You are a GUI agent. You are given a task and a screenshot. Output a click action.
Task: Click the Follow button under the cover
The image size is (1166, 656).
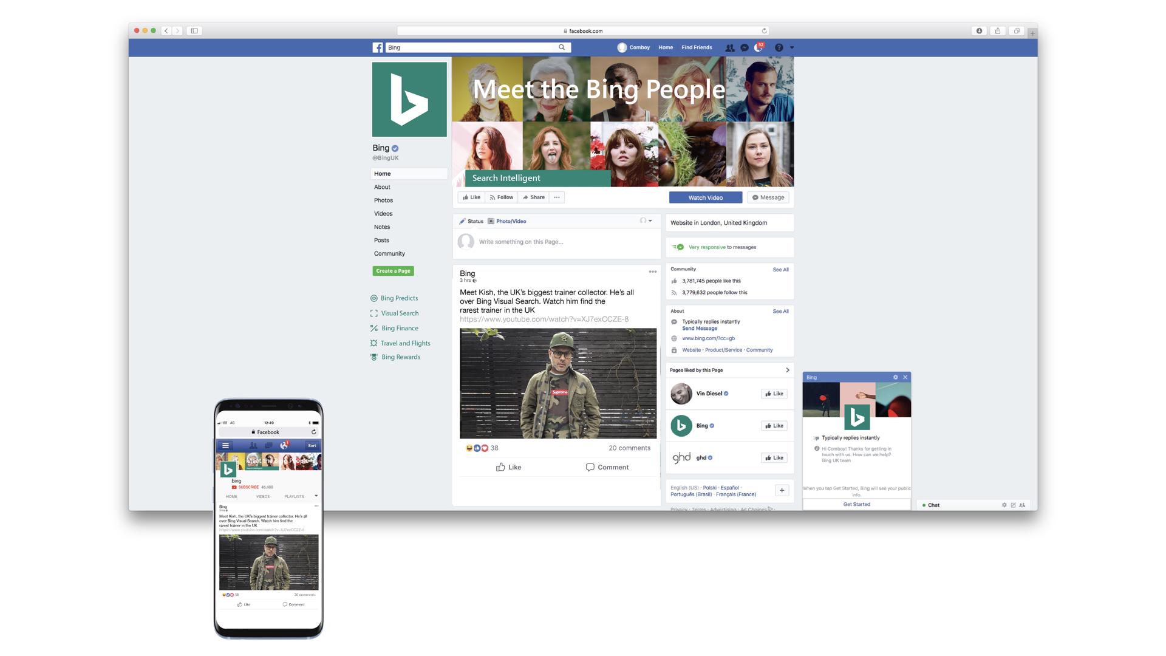pos(502,197)
